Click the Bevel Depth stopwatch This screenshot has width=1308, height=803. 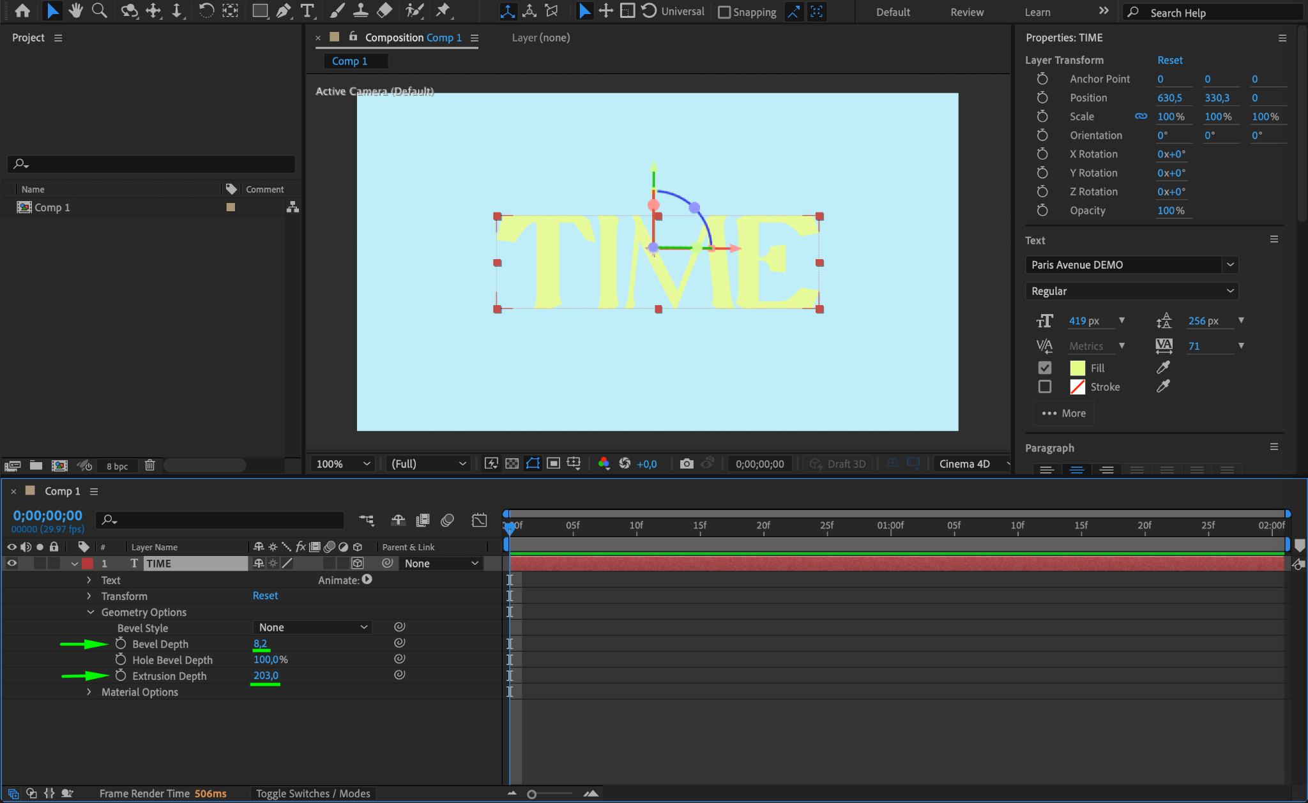coord(121,643)
